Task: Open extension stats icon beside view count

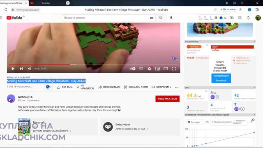Action: click(x=48, y=87)
